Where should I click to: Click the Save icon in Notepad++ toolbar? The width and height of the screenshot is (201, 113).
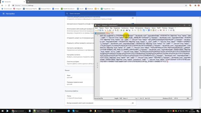click(100, 30)
